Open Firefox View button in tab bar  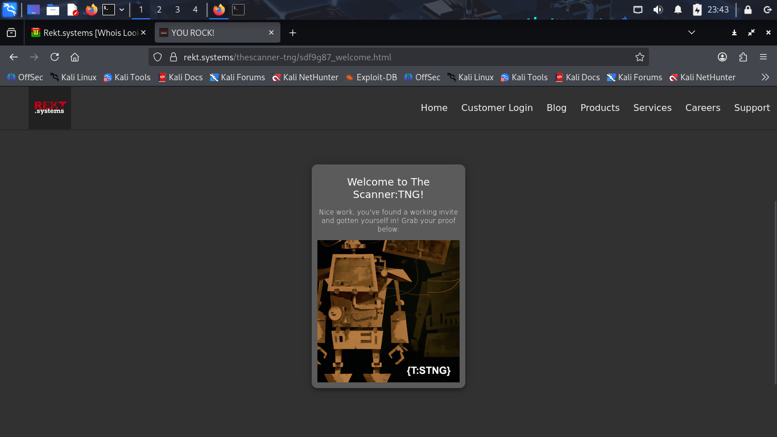[11, 33]
